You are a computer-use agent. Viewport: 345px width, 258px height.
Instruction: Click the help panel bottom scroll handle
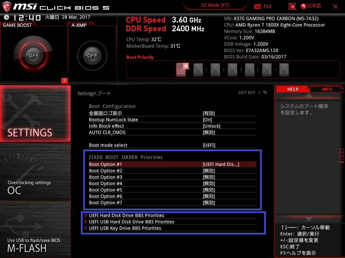point(309,219)
